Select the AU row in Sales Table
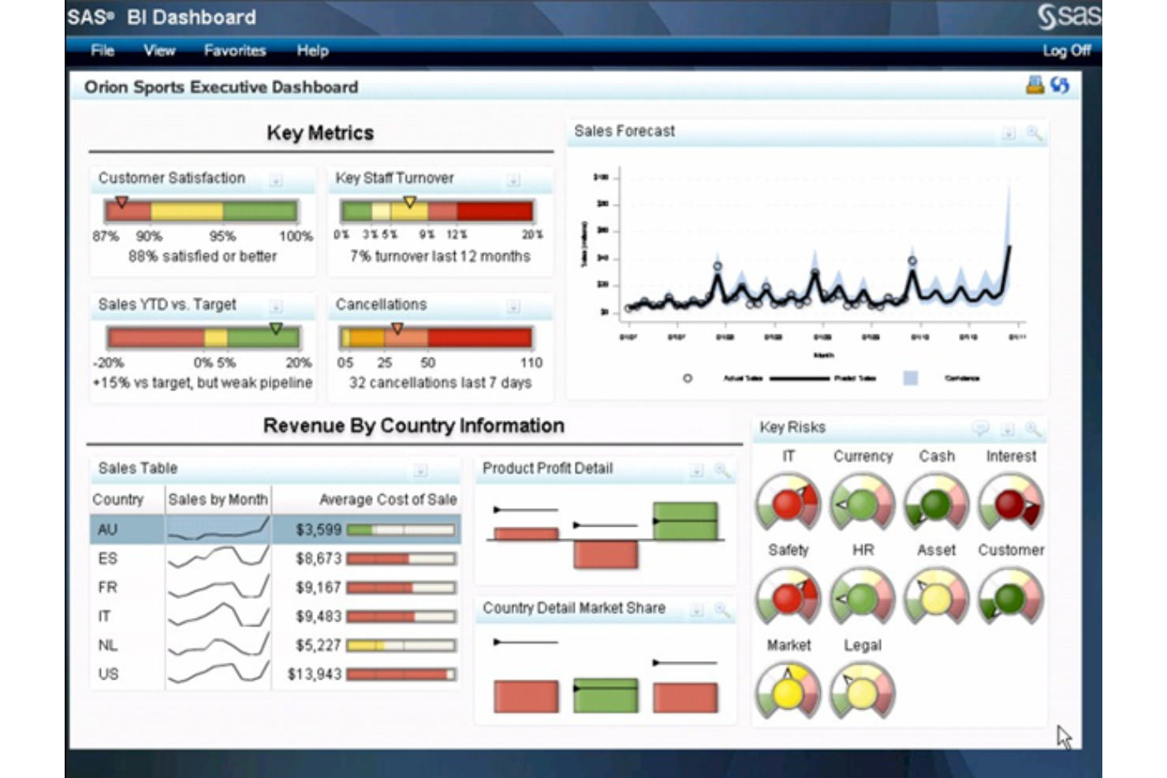 [x=275, y=530]
